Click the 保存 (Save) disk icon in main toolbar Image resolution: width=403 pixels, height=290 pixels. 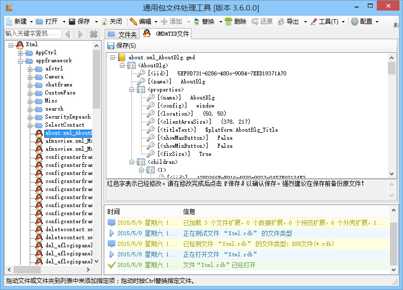[x=72, y=22]
